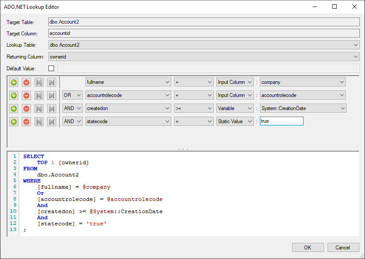Screen dimensions: 365x259
Task: Click the @accountrolecode parameter in SQL
Action: click(x=135, y=199)
